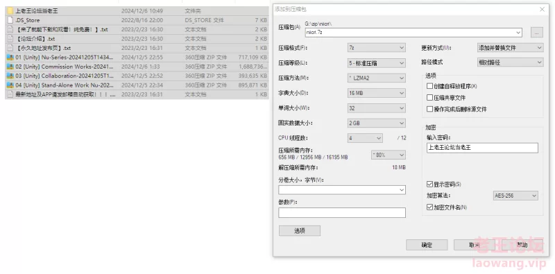Click the 393,635 KB size cell

pos(253,76)
